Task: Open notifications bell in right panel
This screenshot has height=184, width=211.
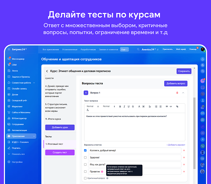Action: tap(203, 59)
